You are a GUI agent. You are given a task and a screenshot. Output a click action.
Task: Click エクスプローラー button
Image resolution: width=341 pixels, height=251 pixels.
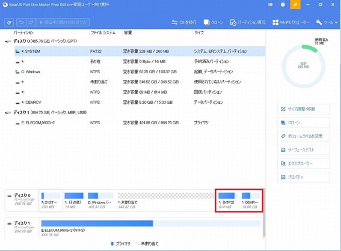click(x=304, y=163)
